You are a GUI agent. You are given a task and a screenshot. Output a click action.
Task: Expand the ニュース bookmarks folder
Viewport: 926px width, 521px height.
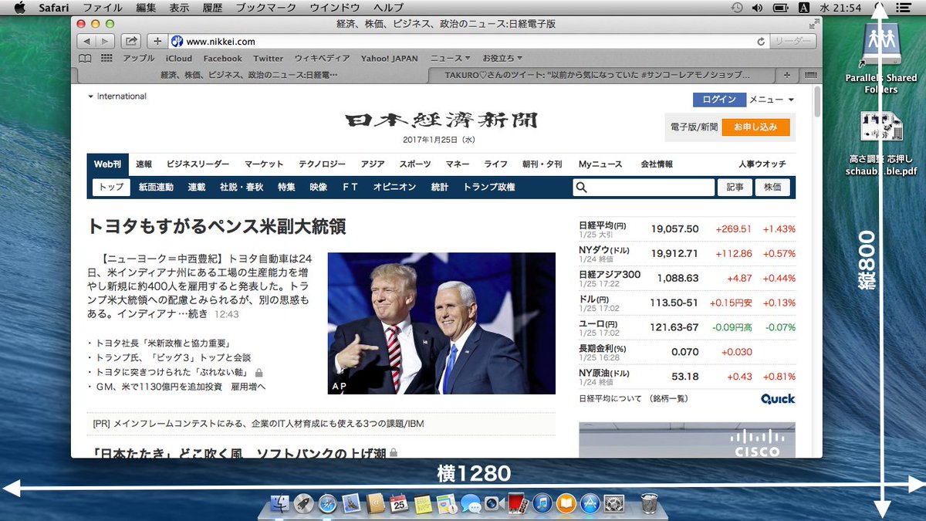pos(451,59)
